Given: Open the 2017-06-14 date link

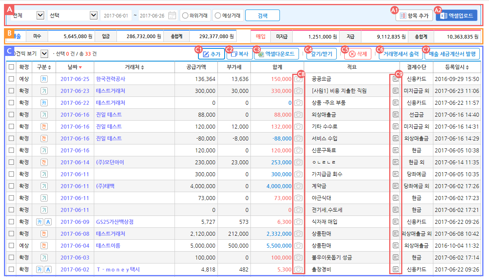Looking at the screenshot, I should click(75, 162).
